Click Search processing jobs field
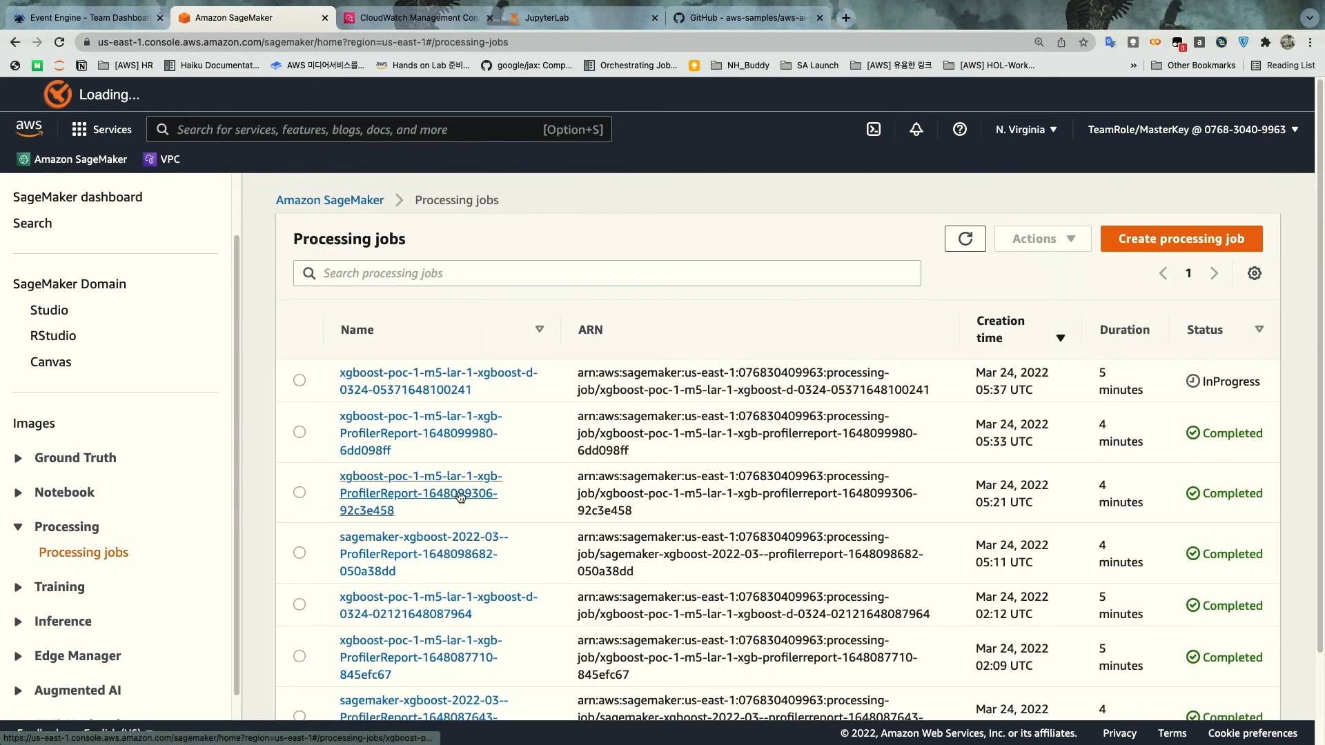The width and height of the screenshot is (1325, 745). pyautogui.click(x=607, y=273)
